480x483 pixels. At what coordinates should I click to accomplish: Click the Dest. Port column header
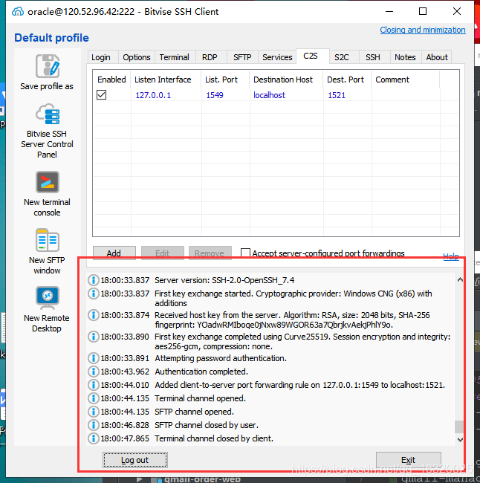[346, 80]
